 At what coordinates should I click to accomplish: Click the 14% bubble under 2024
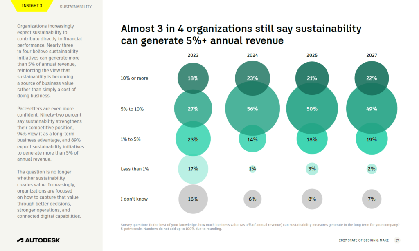click(x=252, y=139)
